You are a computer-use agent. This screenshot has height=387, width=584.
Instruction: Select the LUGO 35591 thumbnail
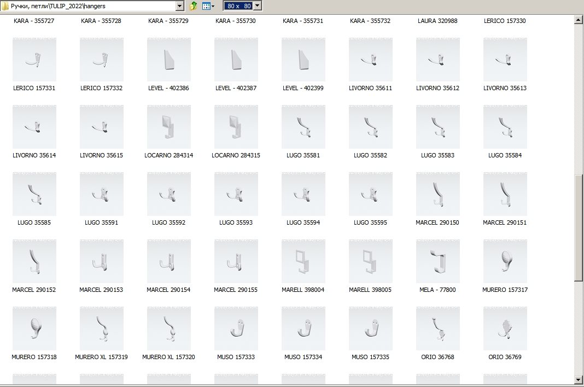pos(102,194)
